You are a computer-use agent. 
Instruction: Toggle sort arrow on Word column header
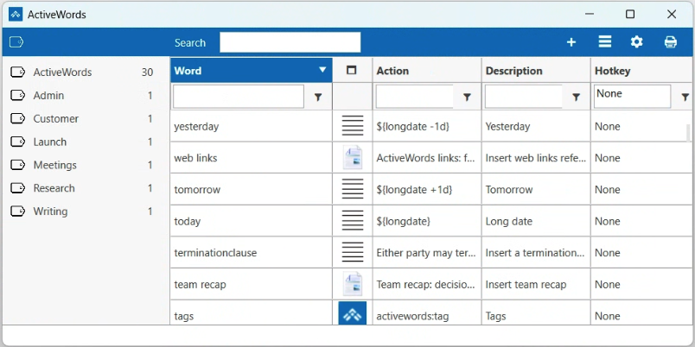[x=322, y=70]
